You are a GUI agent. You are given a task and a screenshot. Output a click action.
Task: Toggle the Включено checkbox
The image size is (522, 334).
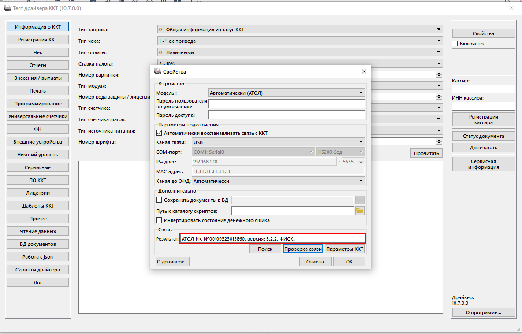pos(455,44)
